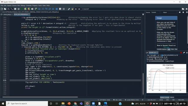Run current cell from toolbar

(26, 9)
